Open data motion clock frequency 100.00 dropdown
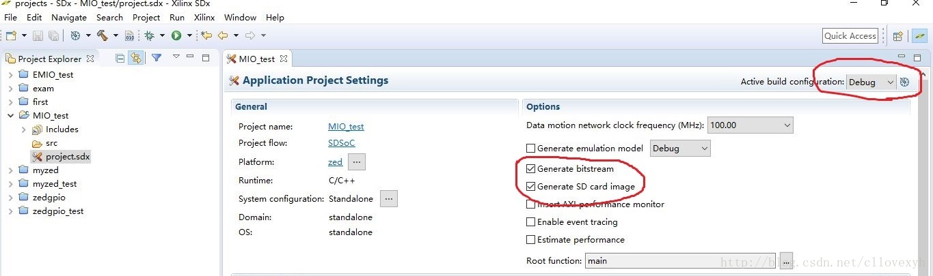 750,125
